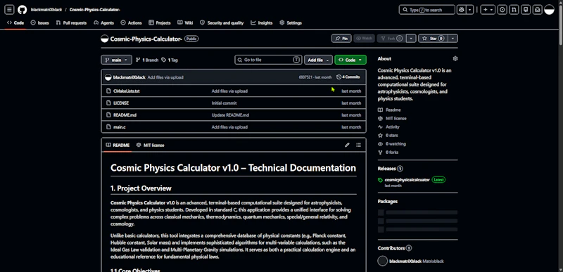
Task: Open the 4 Commits history
Action: [x=348, y=77]
